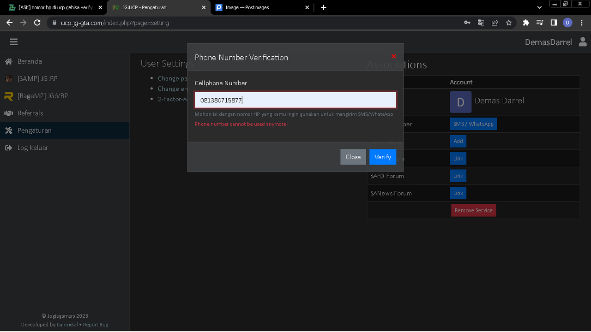This screenshot has height=332, width=591.
Task: Focus the Cellphone Number input field
Action: point(295,100)
